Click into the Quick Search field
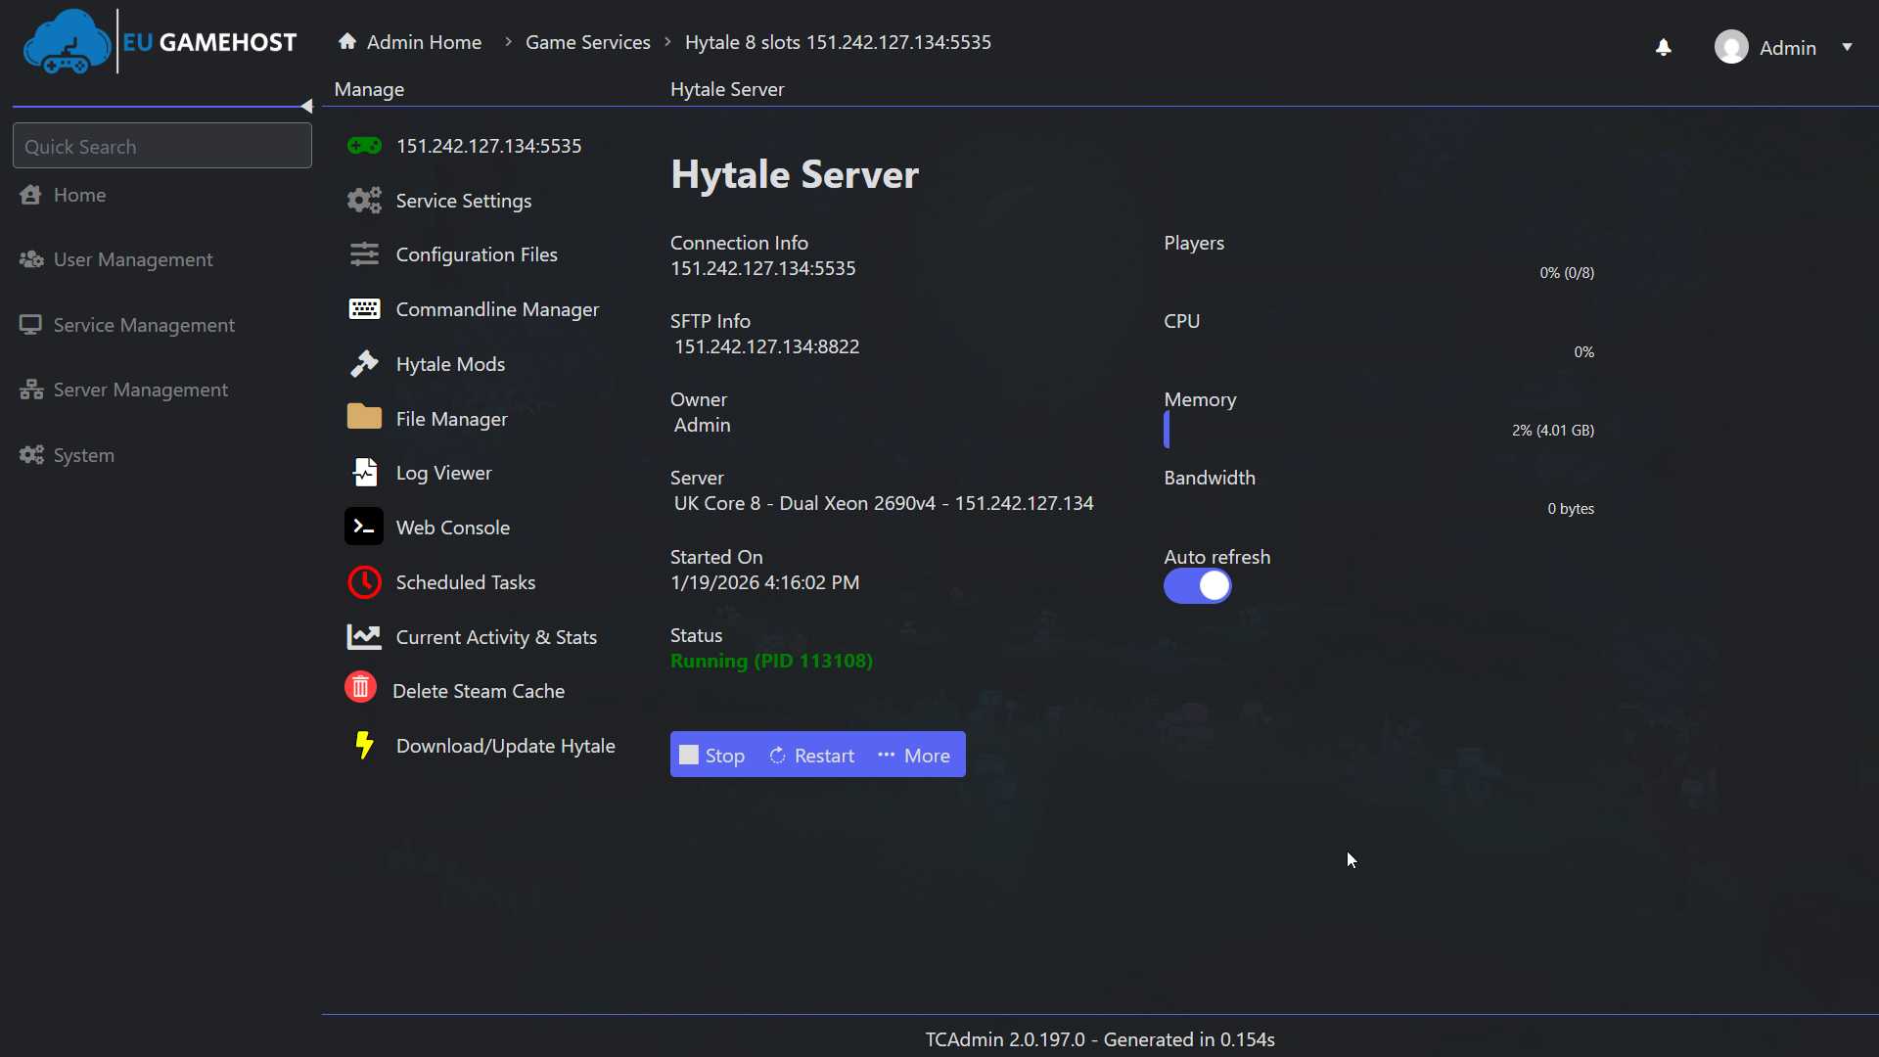1879x1057 pixels. click(x=162, y=147)
